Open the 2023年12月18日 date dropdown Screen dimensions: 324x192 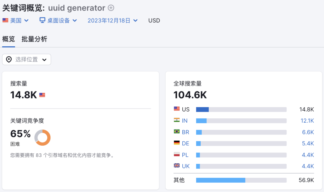coord(112,21)
